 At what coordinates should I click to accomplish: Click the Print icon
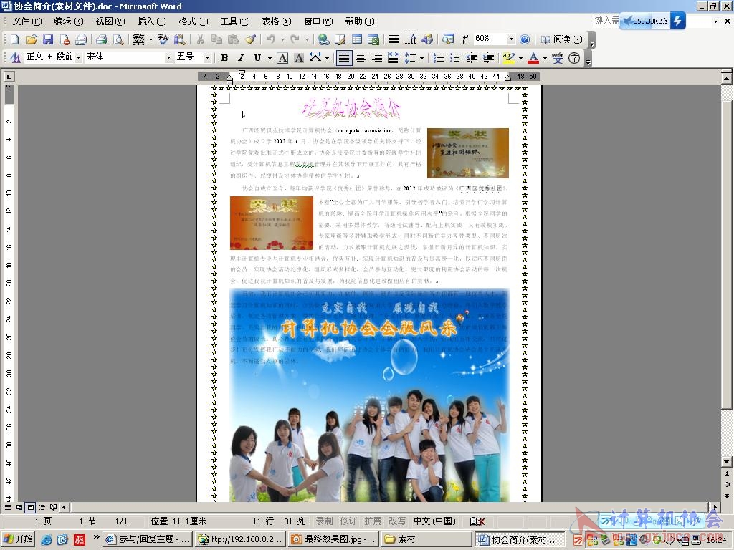(101, 40)
